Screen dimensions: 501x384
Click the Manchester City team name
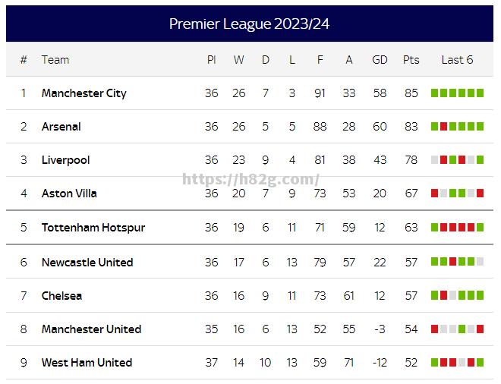(x=83, y=93)
